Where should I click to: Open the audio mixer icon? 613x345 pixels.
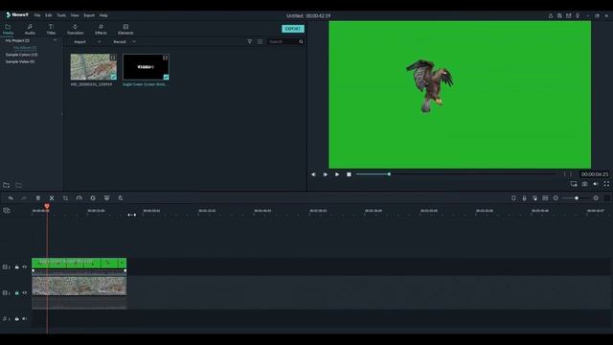click(x=534, y=198)
